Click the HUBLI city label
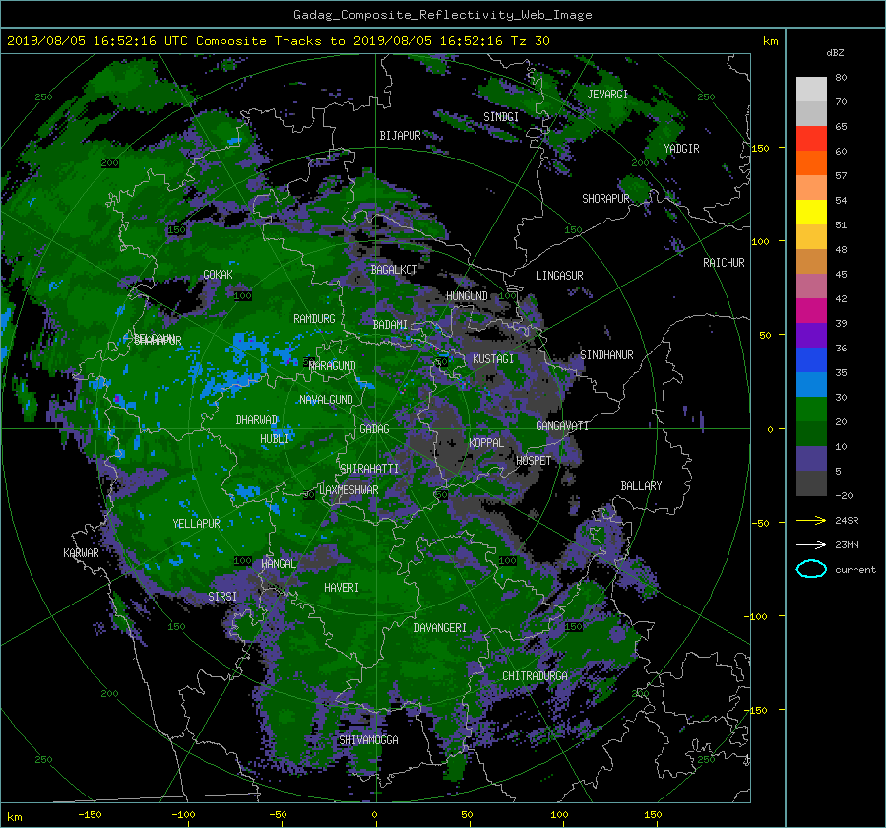 pyautogui.click(x=275, y=439)
